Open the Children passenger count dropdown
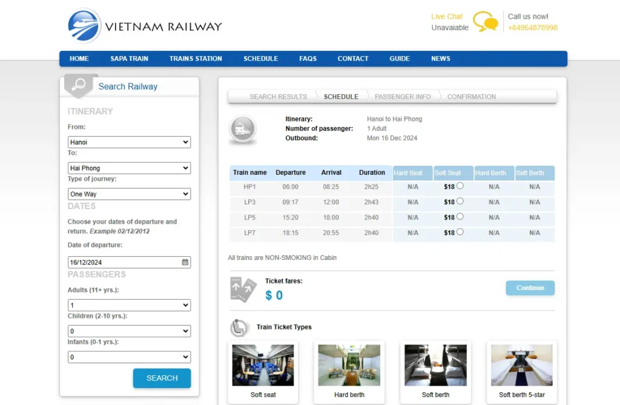620x405 pixels. (129, 331)
